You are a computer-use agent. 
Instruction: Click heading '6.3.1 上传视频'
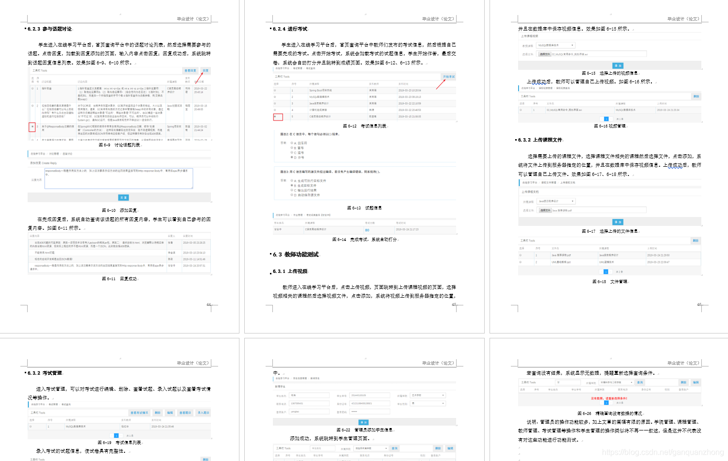pos(290,271)
